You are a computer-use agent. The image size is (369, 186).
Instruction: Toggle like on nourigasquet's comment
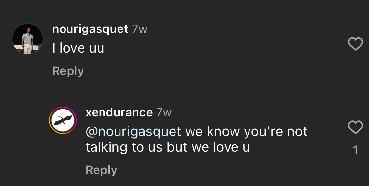coord(355,44)
